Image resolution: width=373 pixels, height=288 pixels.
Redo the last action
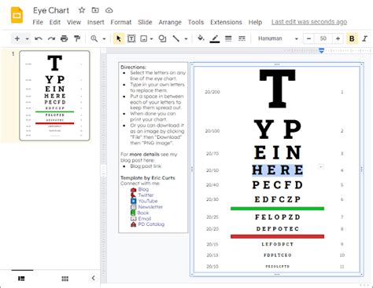(51, 38)
